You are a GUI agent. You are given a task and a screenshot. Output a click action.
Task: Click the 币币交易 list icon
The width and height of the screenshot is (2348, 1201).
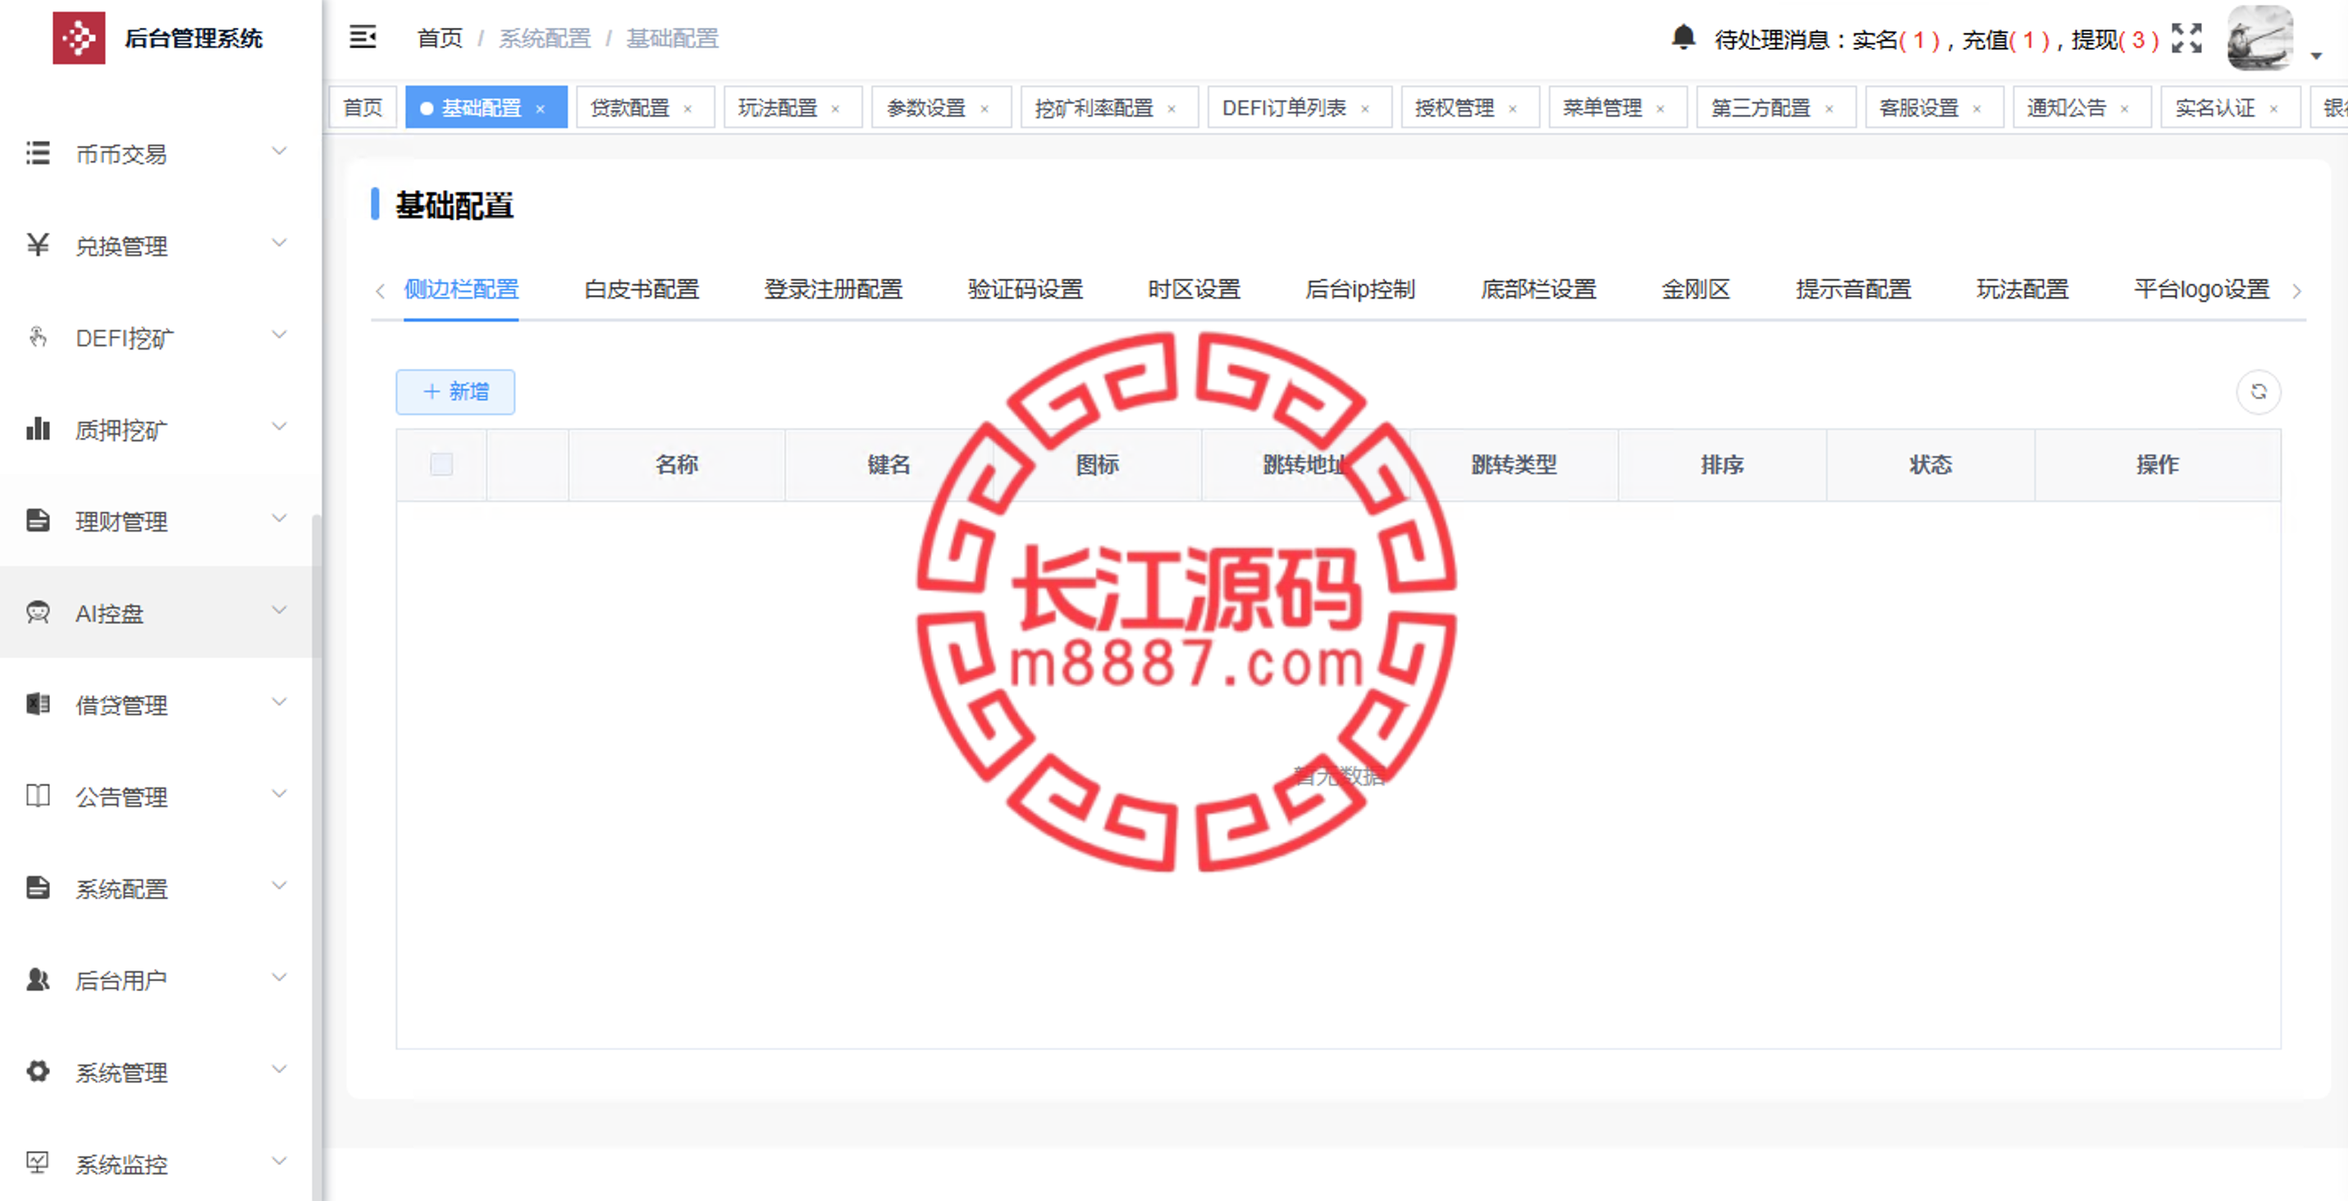[38, 152]
